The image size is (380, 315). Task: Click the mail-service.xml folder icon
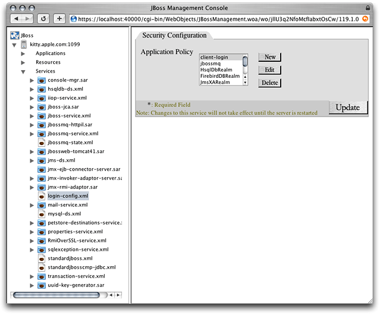(x=42, y=205)
